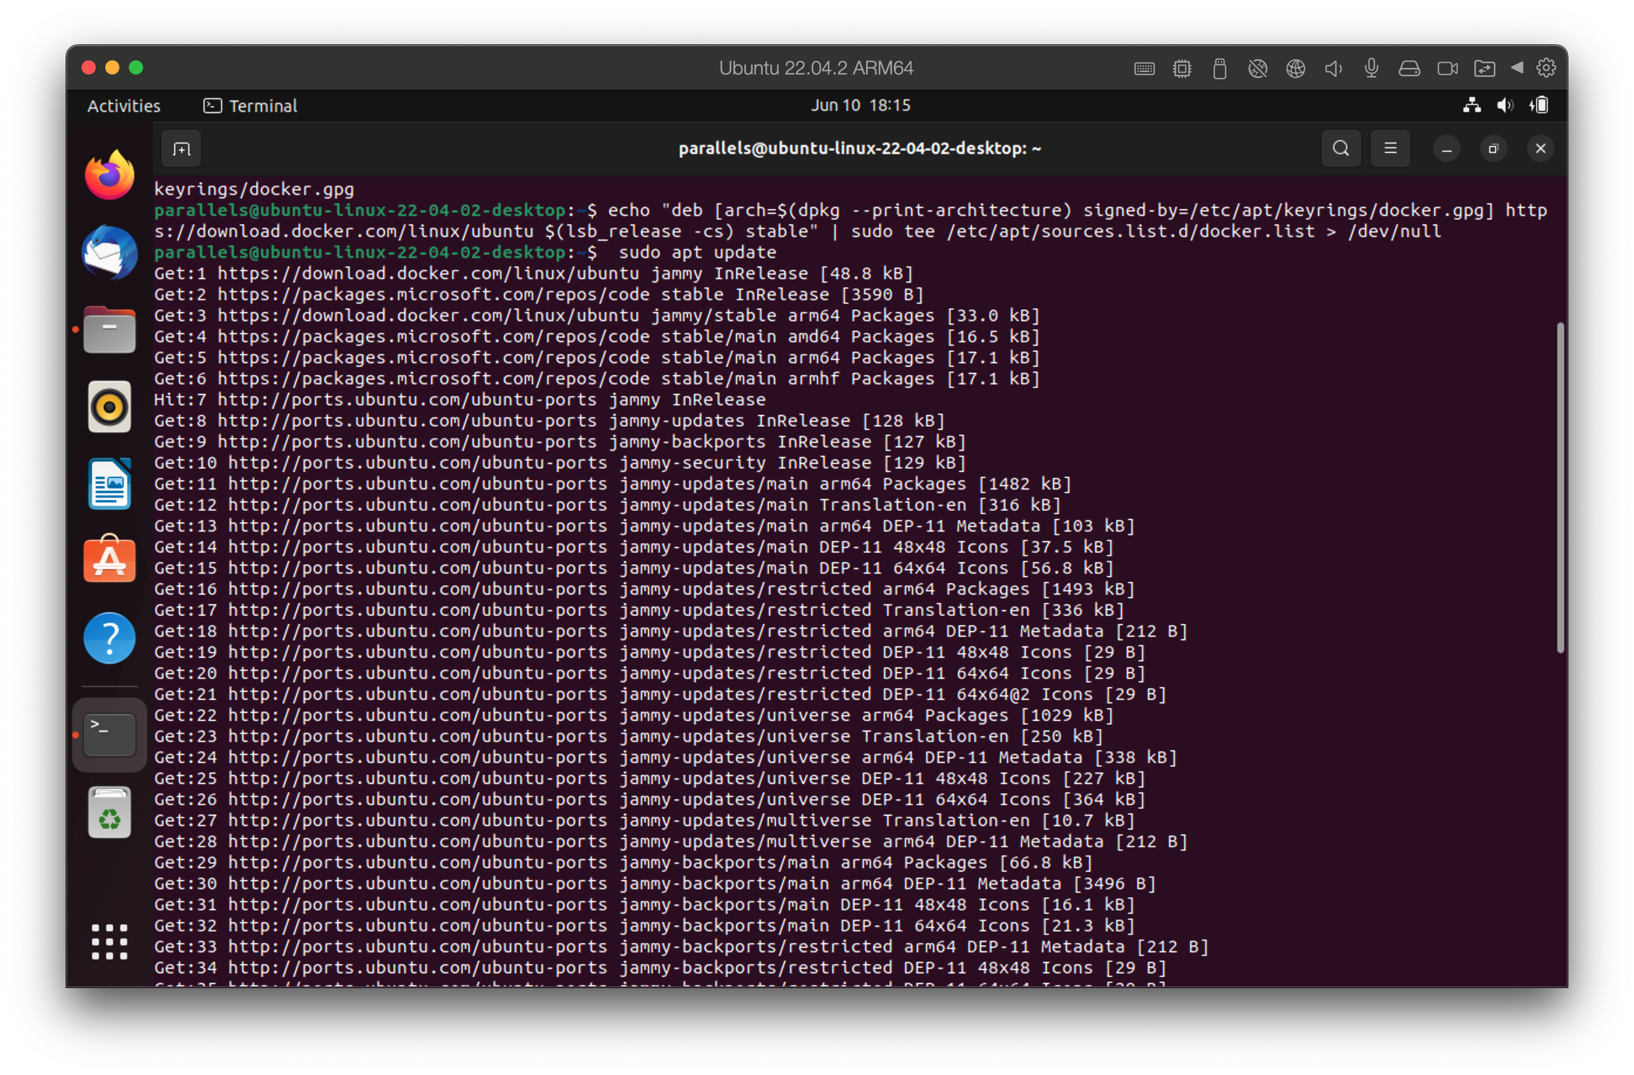Screen dimensions: 1634x1075
Task: Open VM keyboard icon in title bar
Action: coord(1145,69)
